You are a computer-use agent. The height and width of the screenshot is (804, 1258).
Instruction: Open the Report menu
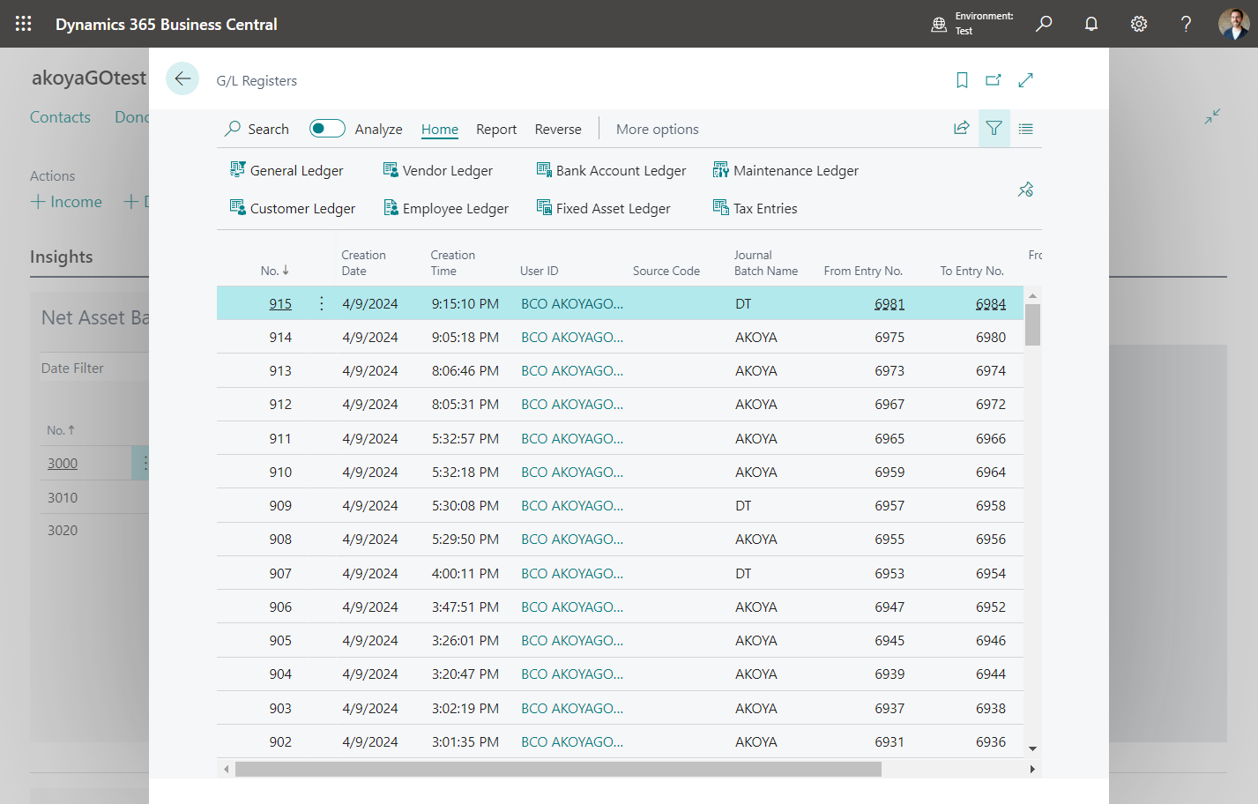click(x=496, y=129)
